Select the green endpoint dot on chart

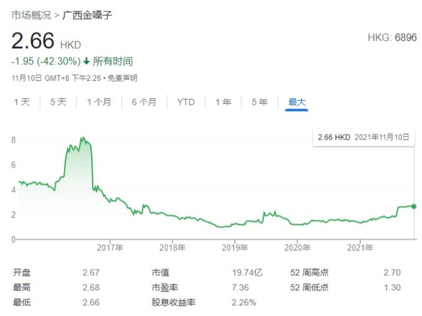pyautogui.click(x=414, y=206)
